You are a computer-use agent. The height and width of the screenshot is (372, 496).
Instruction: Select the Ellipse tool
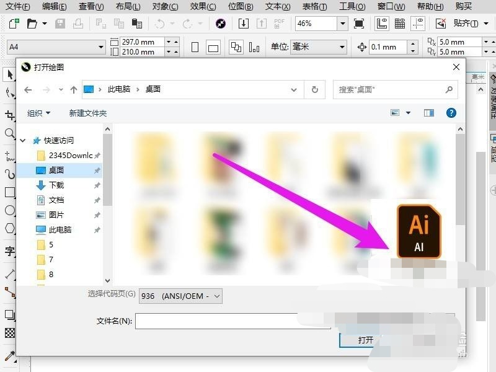click(x=10, y=210)
